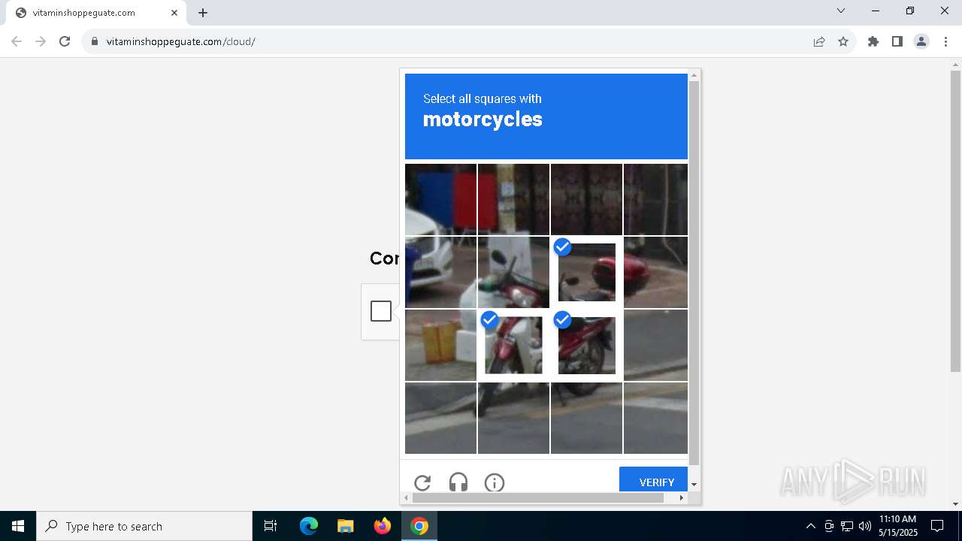Open the notification center

937,526
